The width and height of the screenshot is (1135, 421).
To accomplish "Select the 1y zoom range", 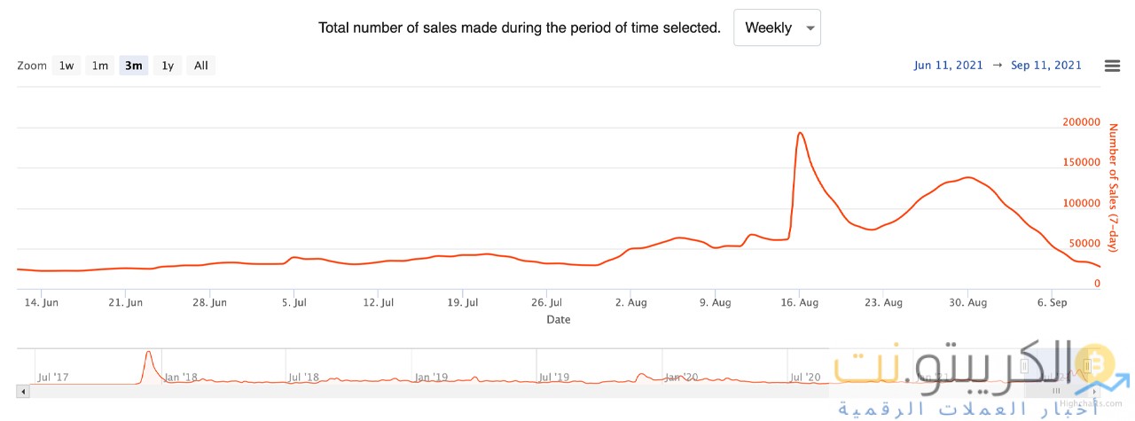I will point(168,66).
